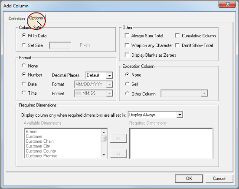Click the scroll down arrow in dimensions list
Screen dimensions: 239x189
point(104,155)
